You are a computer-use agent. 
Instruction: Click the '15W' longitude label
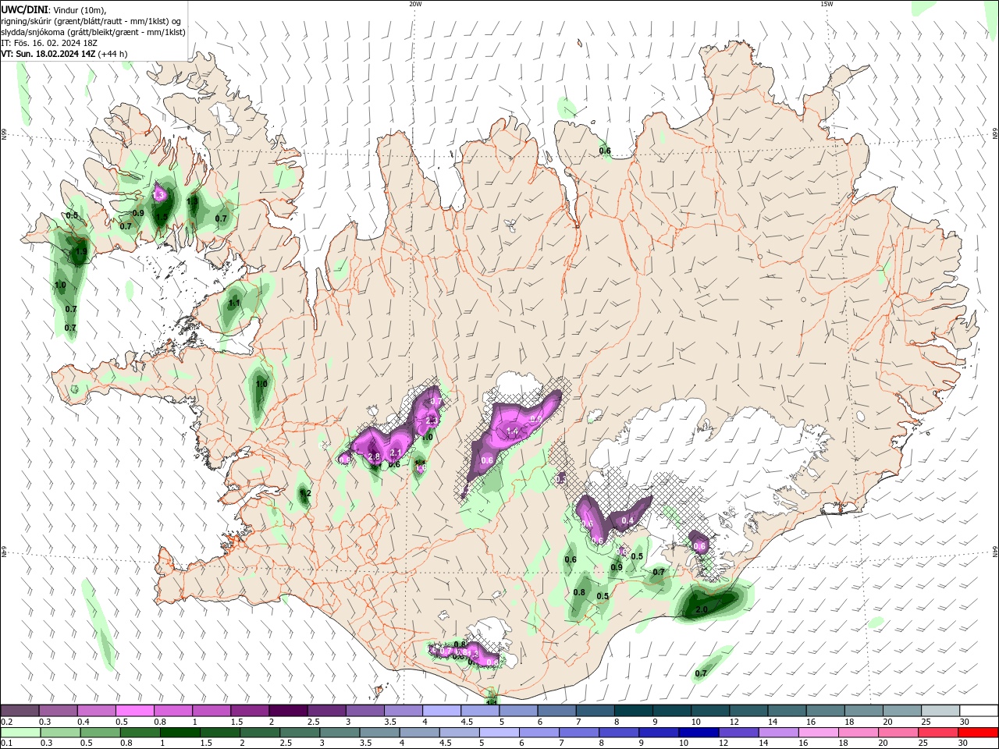point(827,4)
